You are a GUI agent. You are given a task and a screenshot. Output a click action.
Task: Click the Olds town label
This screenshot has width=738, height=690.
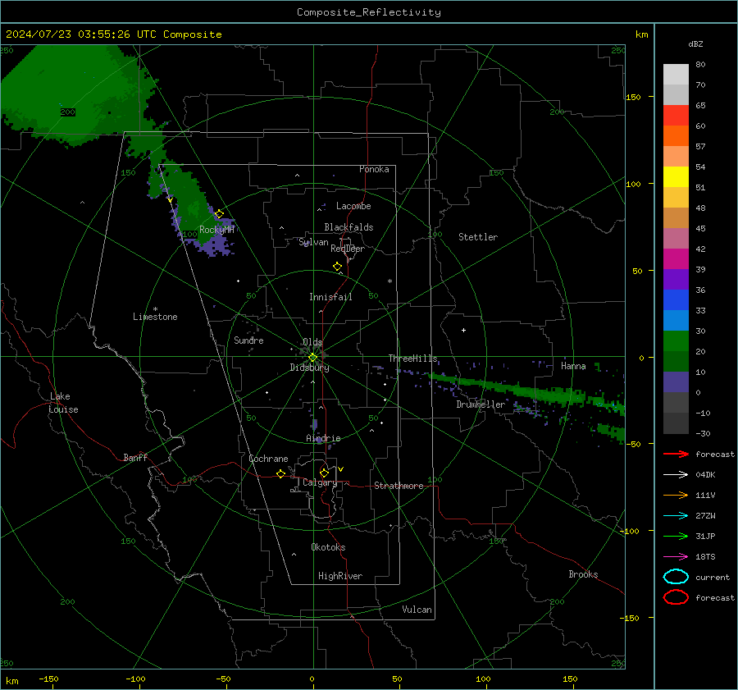[312, 342]
